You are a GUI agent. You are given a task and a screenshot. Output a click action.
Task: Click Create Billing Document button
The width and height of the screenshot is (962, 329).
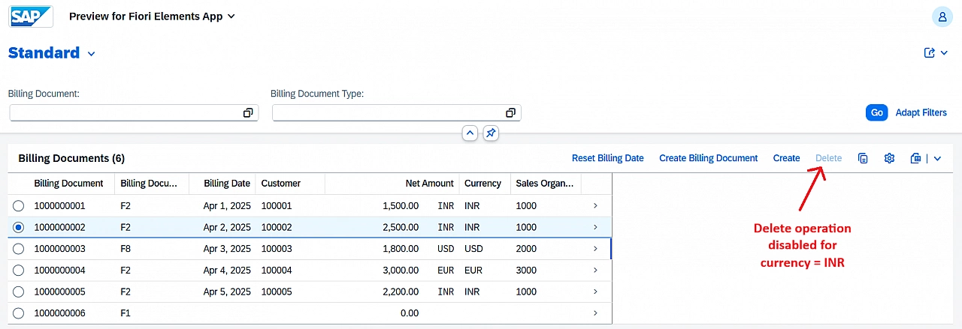[708, 158]
